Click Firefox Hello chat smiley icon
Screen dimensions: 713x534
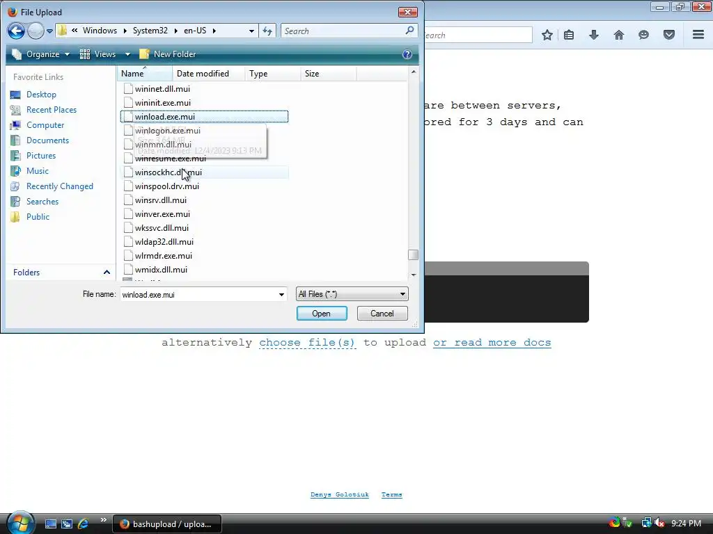tap(643, 35)
